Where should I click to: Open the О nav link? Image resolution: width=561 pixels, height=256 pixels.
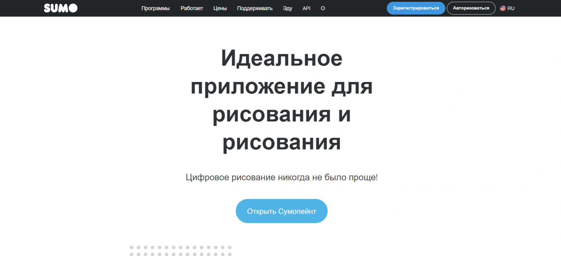point(323,8)
